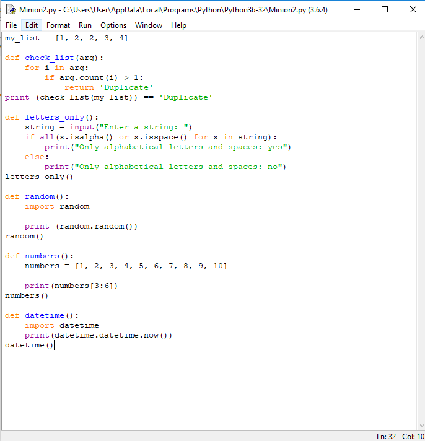Click the 'datetime()' call on last line

[29, 345]
